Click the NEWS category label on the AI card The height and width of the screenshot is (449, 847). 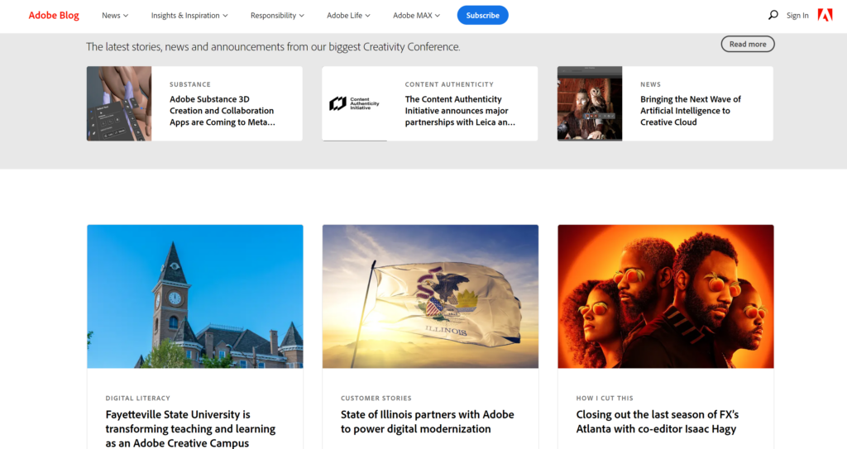tap(650, 84)
